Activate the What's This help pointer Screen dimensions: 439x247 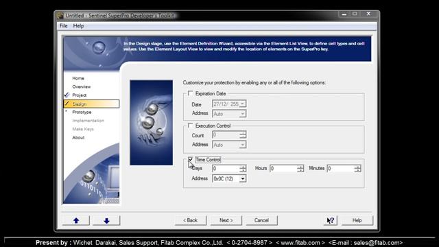331,220
